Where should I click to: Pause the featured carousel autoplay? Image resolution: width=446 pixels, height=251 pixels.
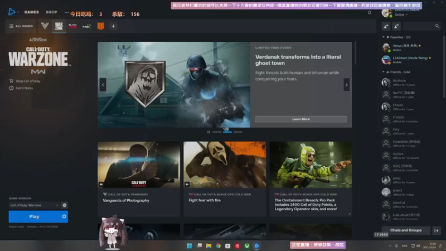coord(209,132)
